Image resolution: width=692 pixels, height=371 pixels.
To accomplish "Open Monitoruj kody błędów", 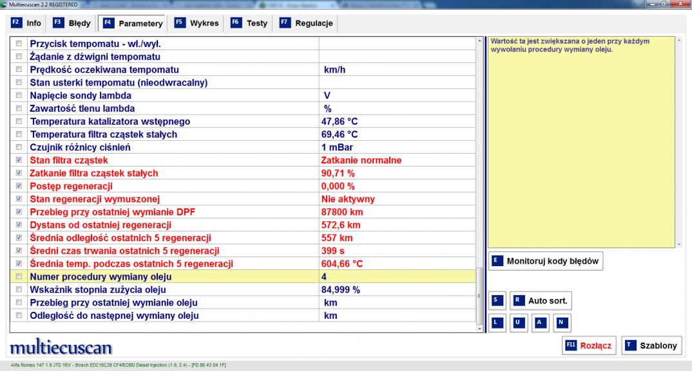I will click(x=546, y=261).
